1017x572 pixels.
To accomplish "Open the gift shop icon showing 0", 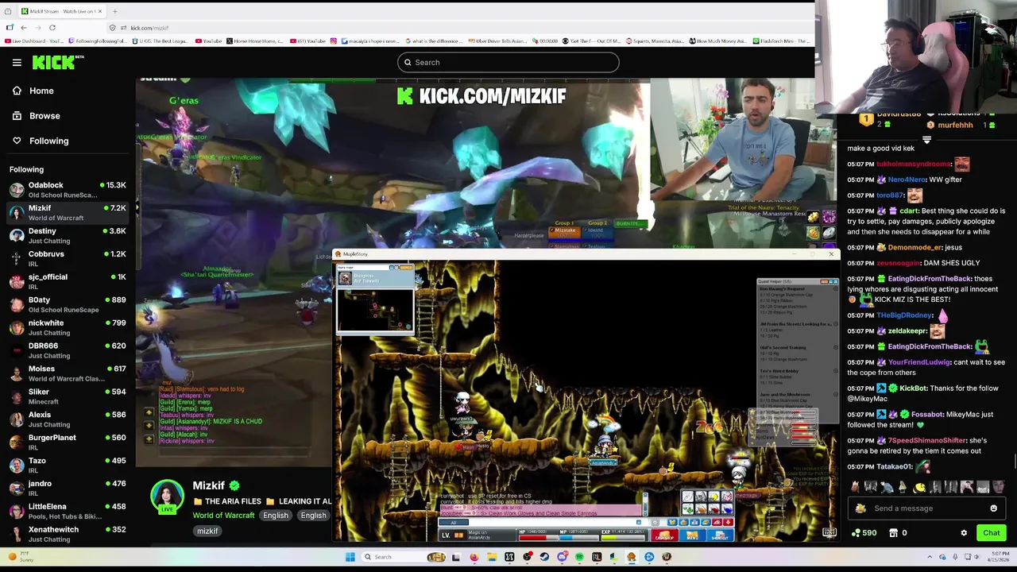I will pyautogui.click(x=898, y=533).
